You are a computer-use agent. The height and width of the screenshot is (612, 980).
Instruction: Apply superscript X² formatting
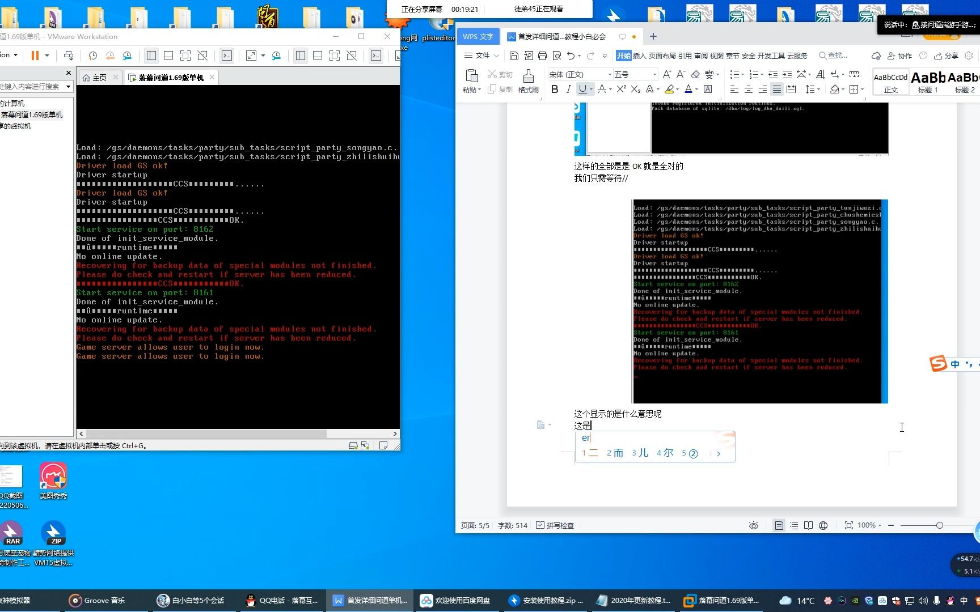tap(622, 89)
